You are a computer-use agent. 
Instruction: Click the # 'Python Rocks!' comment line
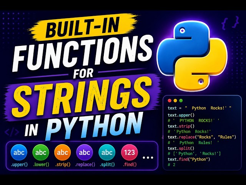coord(189,131)
